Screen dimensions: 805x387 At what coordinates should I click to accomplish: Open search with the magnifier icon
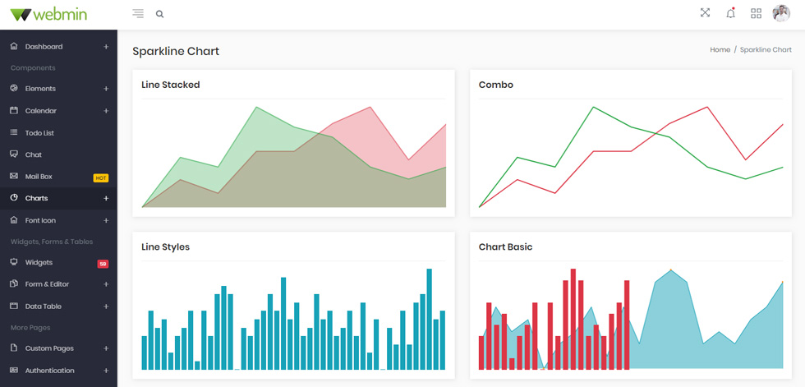point(159,14)
